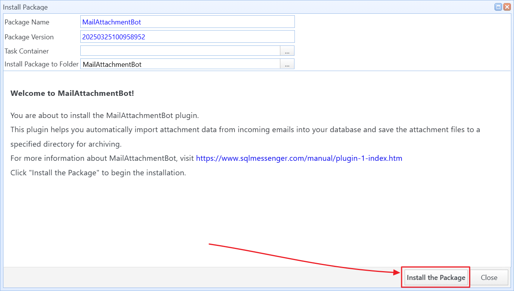This screenshot has height=291, width=514.
Task: Close the dialog using the title bar X icon
Action: pyautogui.click(x=507, y=7)
